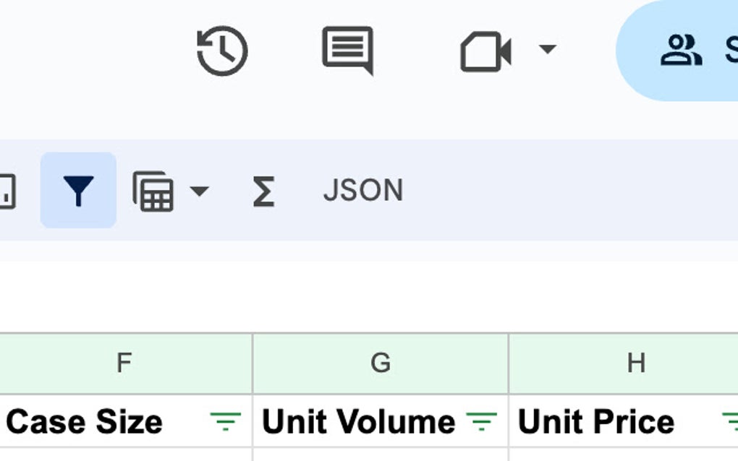738x461 pixels.
Task: Open the version history clock icon
Action: coord(222,51)
